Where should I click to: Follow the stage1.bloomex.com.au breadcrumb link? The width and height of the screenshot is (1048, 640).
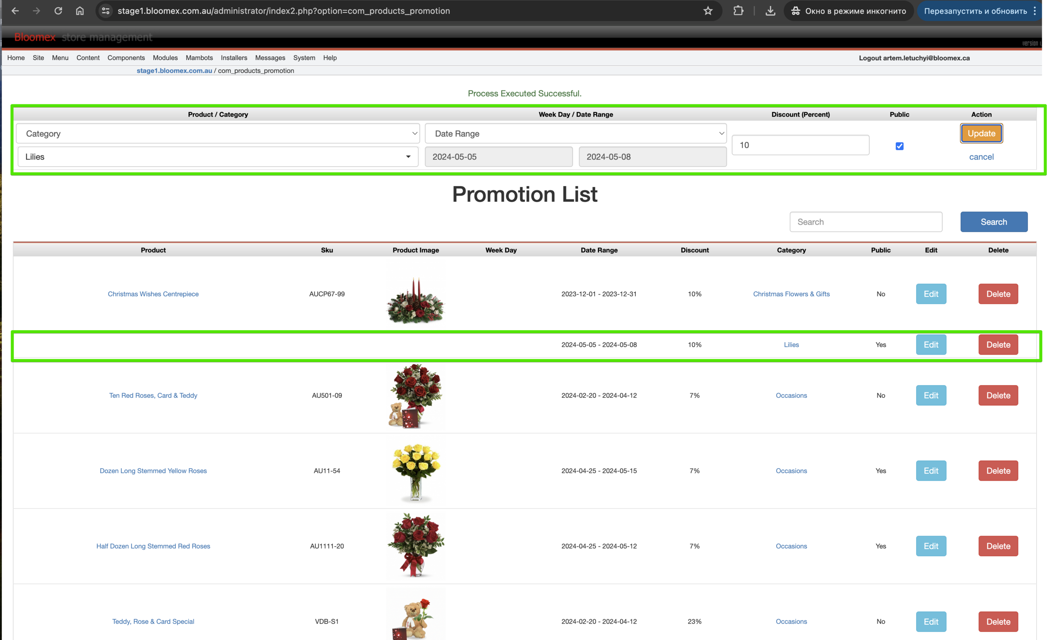(174, 71)
